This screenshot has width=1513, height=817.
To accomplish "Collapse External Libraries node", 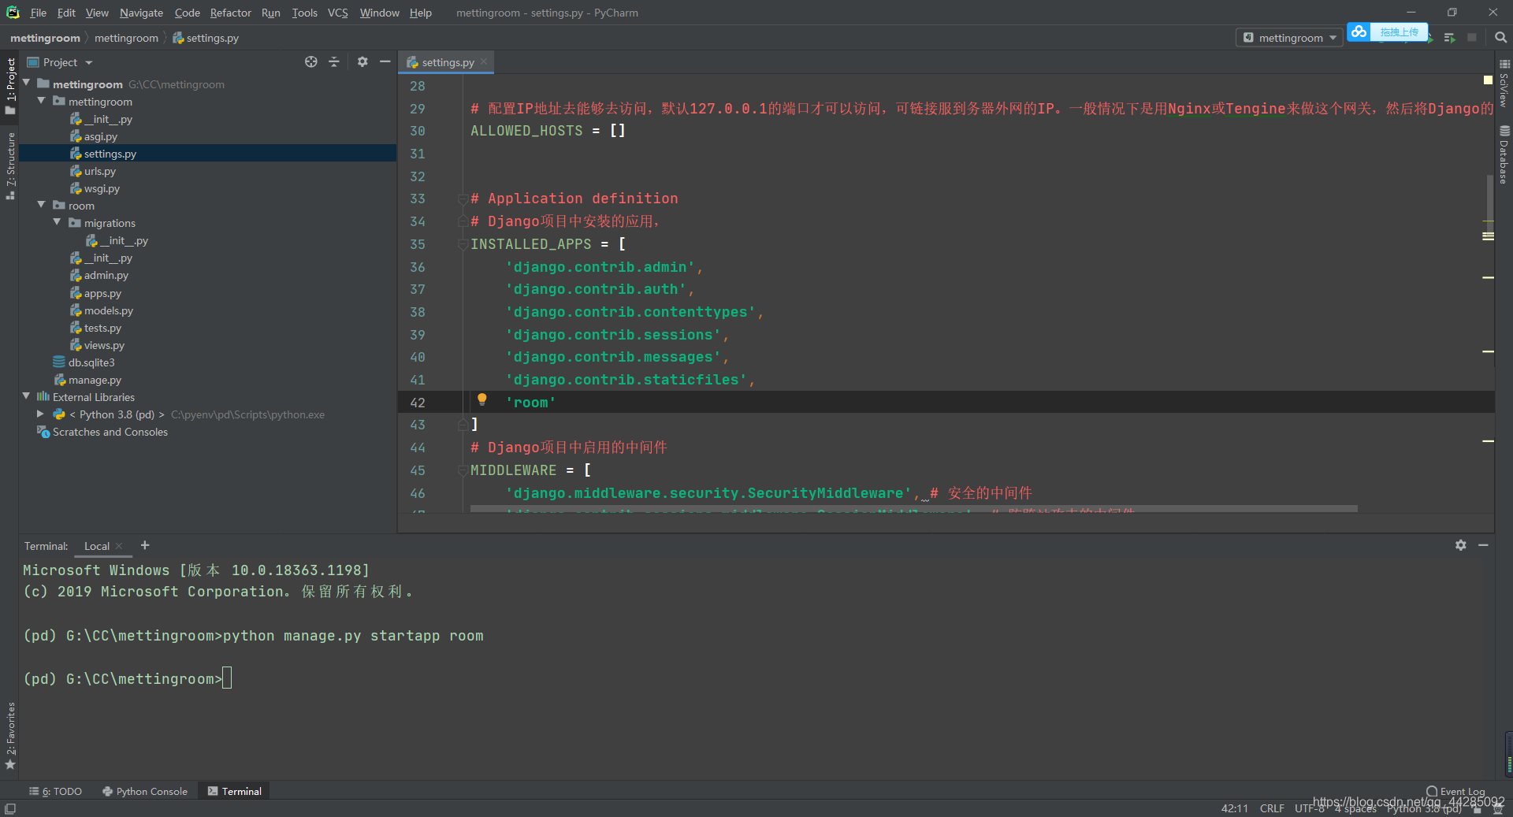I will [x=26, y=396].
